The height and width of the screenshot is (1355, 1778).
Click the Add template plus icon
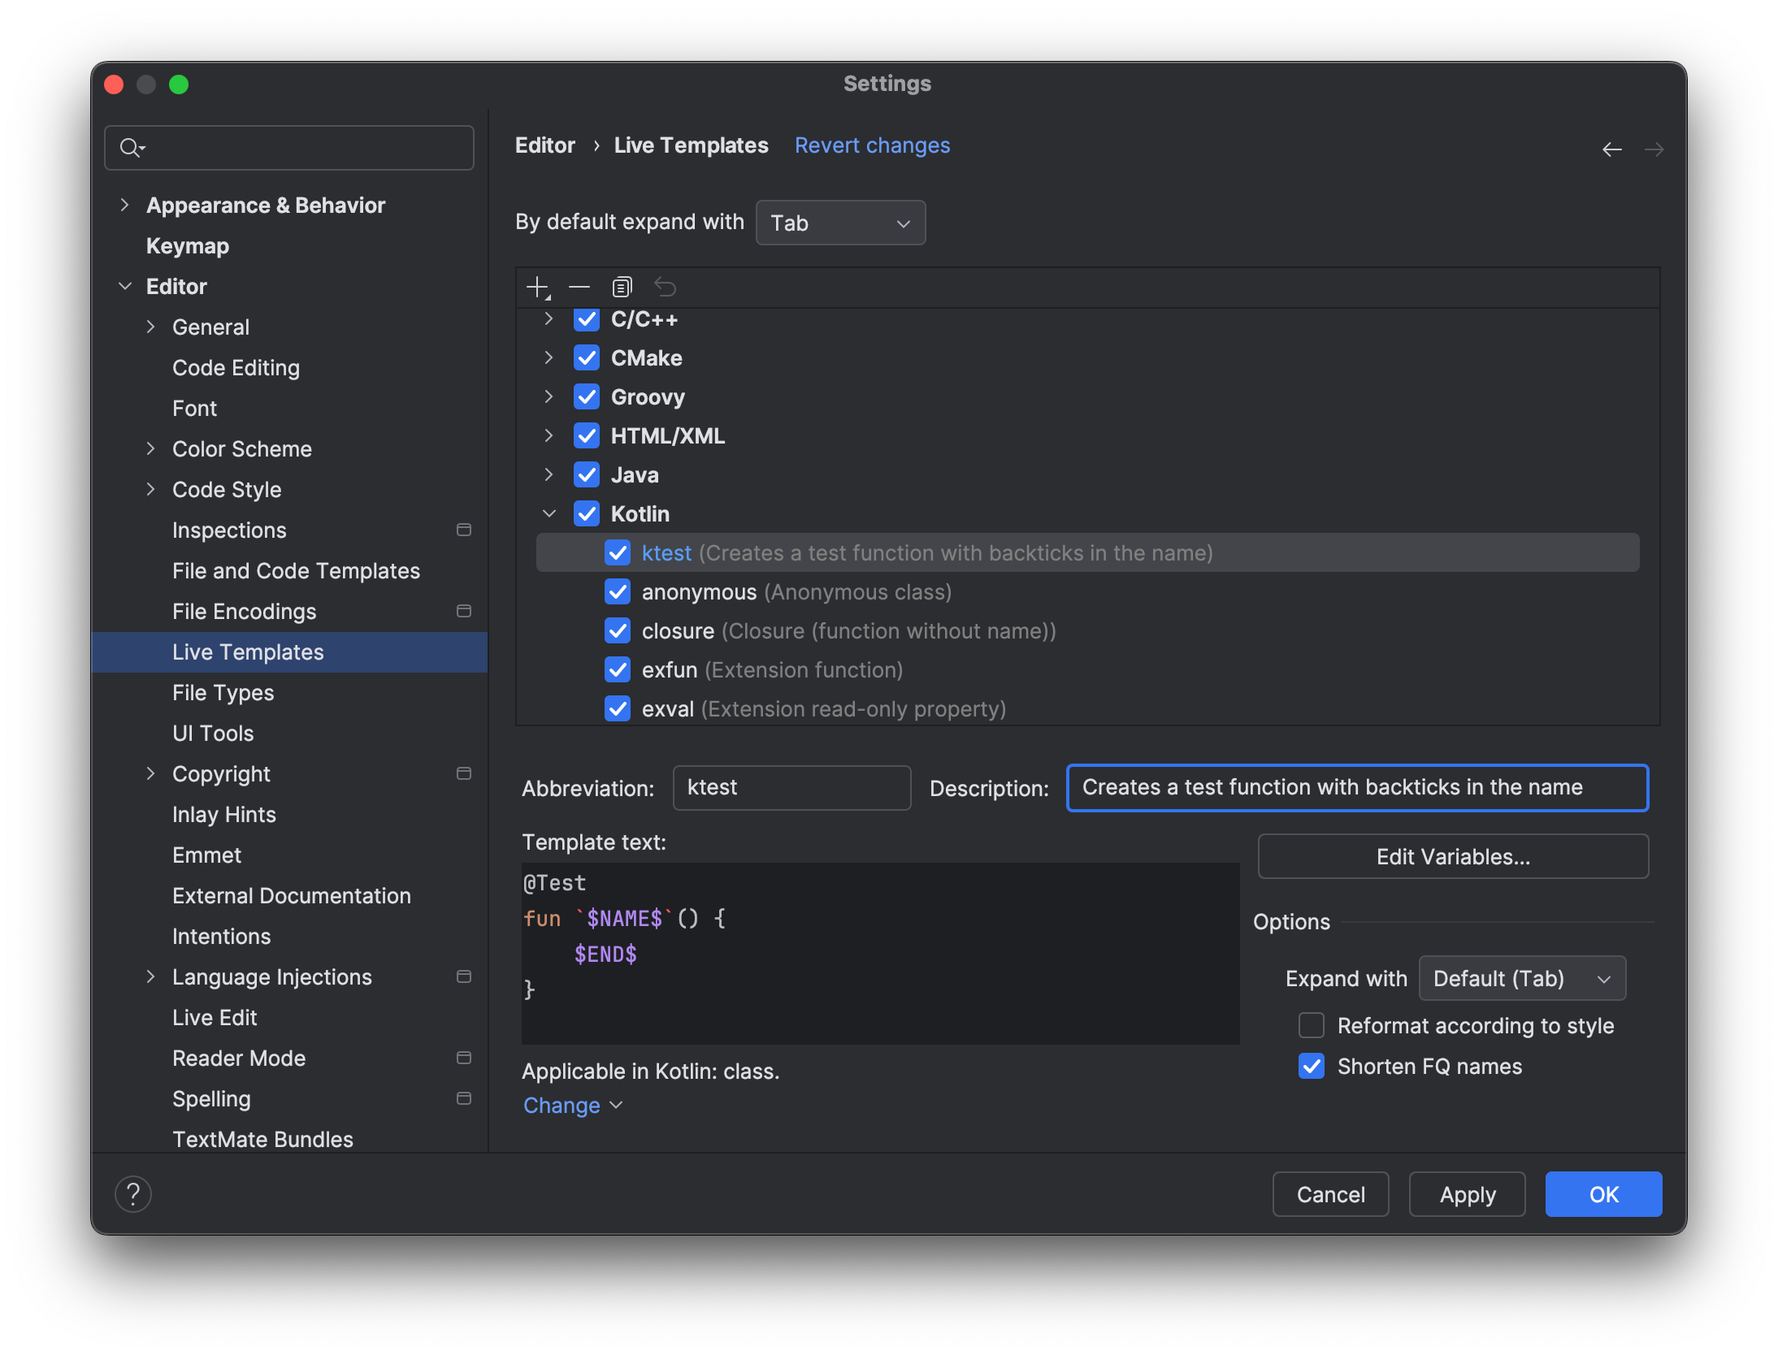click(x=538, y=288)
